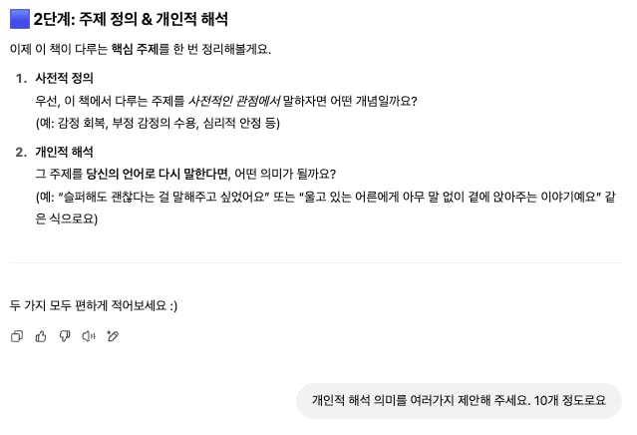Image resolution: width=637 pixels, height=435 pixels.
Task: Mark the response with thumbs down
Action: pos(65,336)
